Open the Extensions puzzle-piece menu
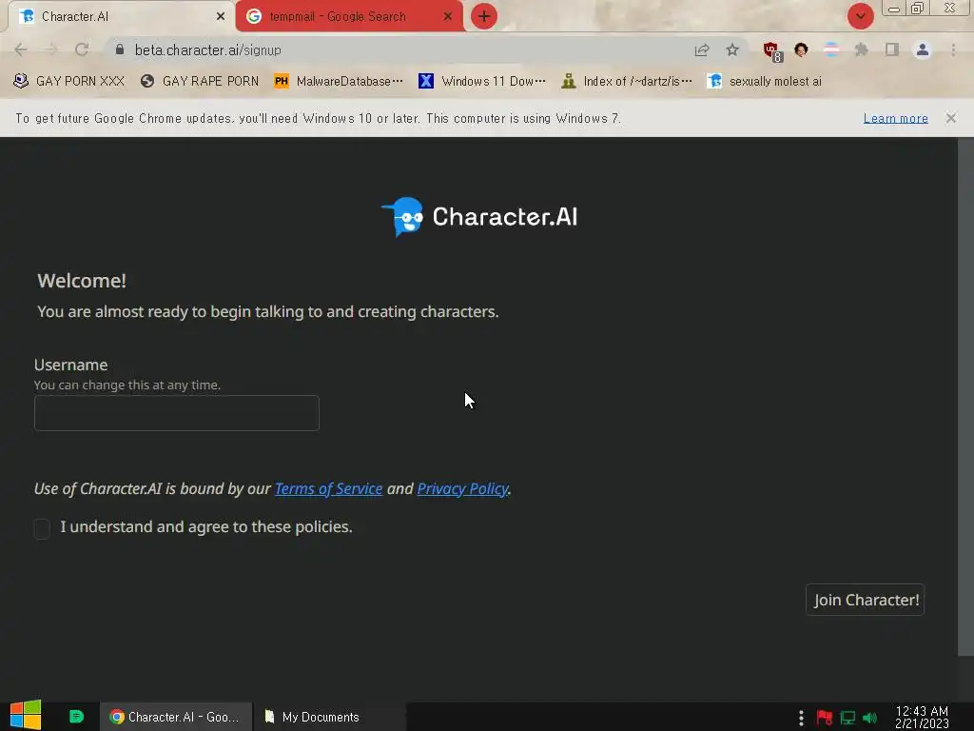The image size is (974, 731). [862, 49]
